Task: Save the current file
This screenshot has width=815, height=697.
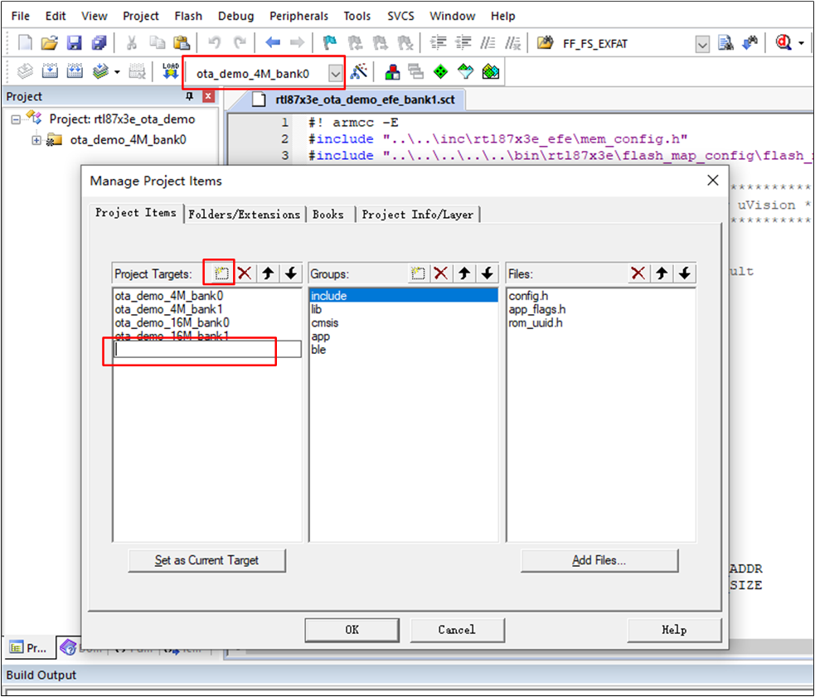Action: pyautogui.click(x=75, y=42)
